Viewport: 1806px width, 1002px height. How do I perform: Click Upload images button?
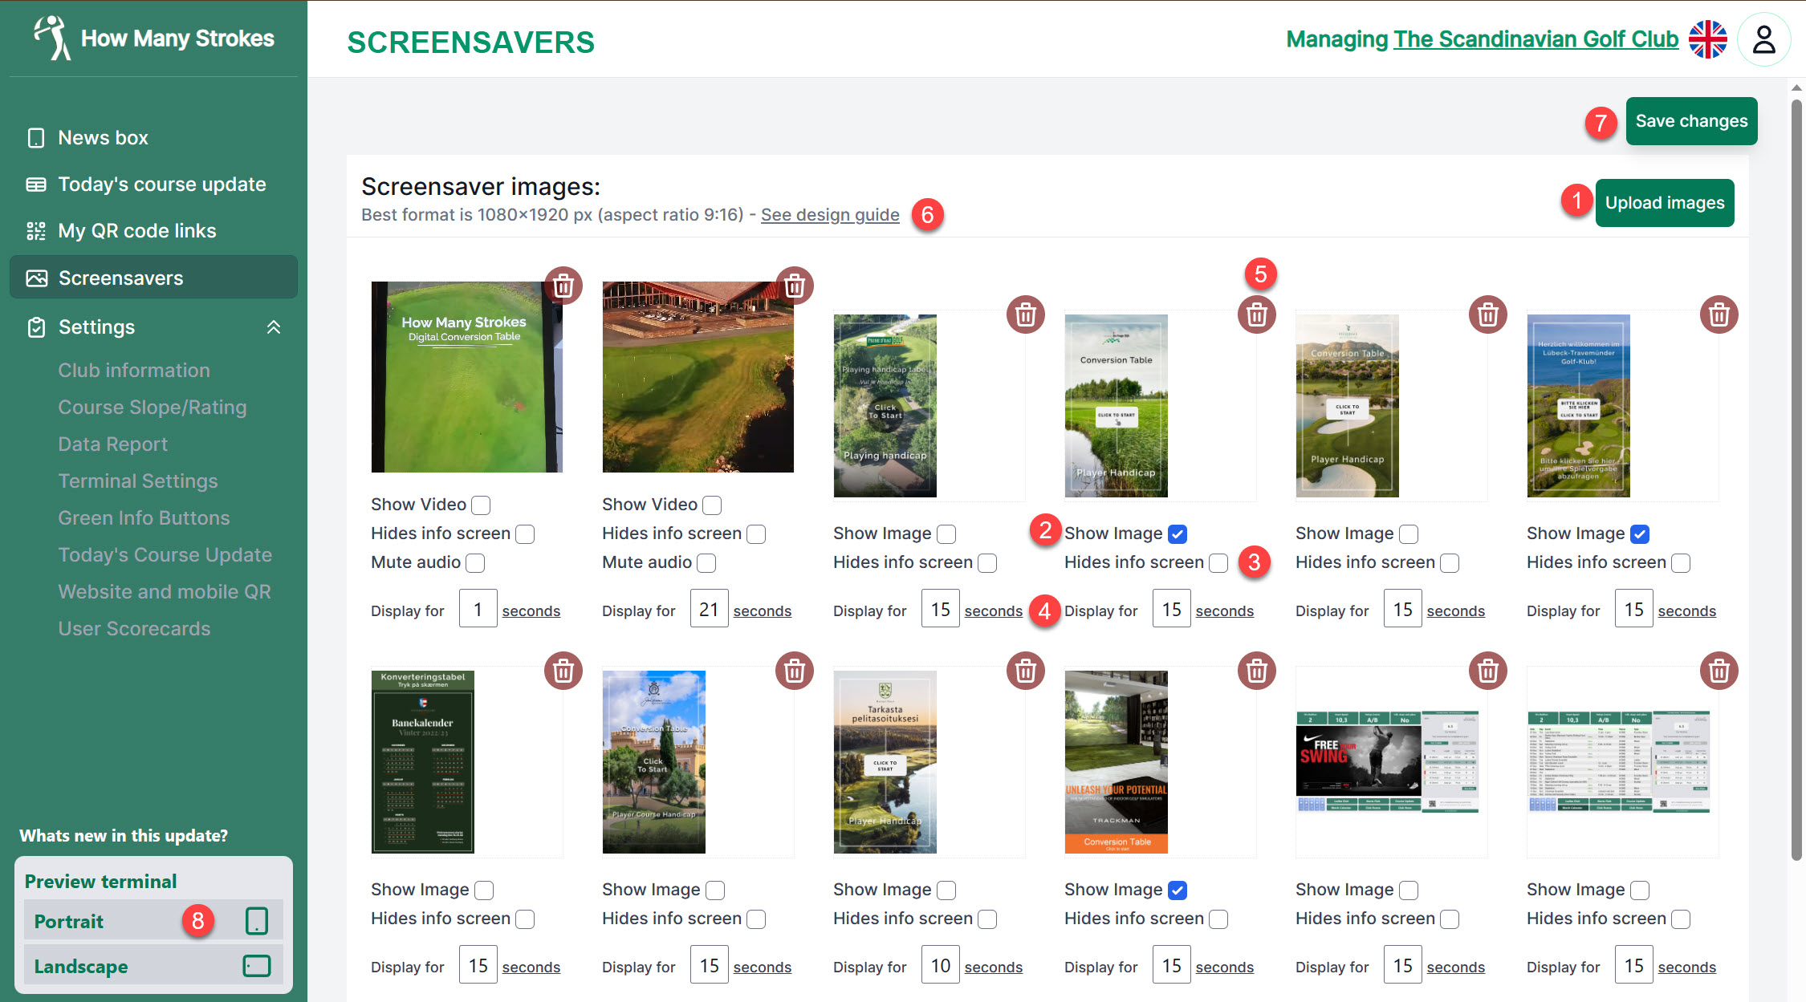(x=1665, y=203)
